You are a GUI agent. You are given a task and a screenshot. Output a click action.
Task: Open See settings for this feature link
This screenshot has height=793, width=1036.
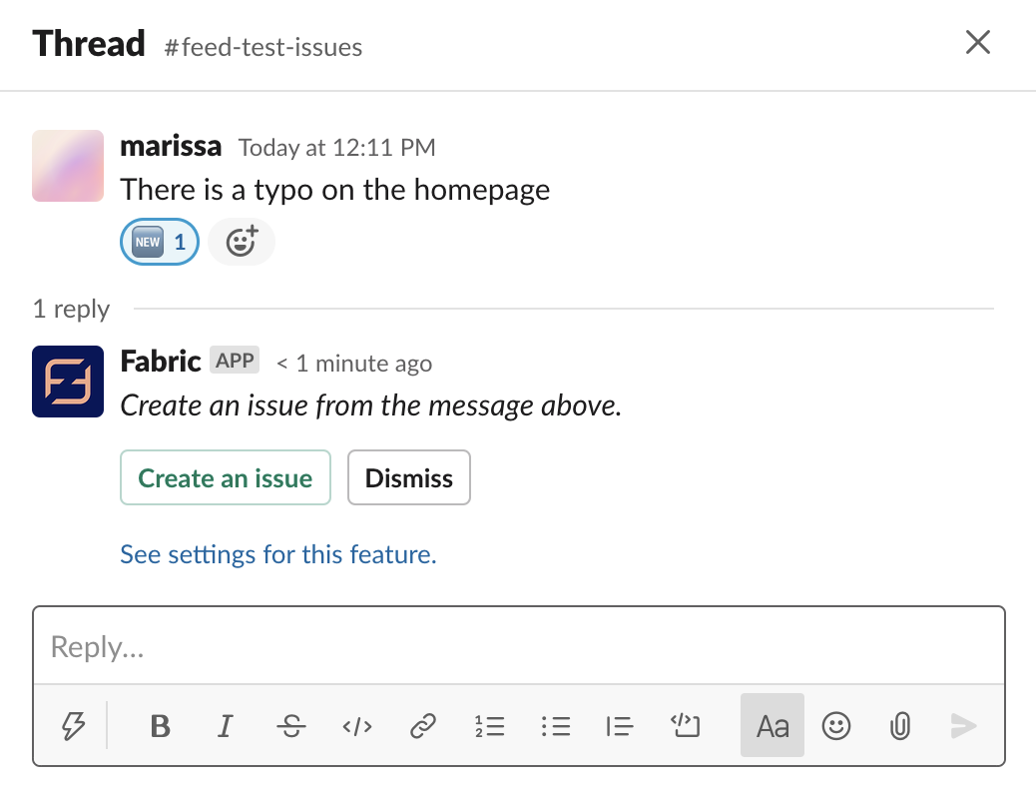click(278, 554)
